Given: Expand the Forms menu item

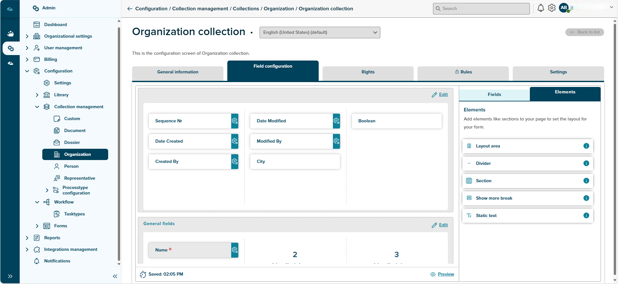Looking at the screenshot, I should click(37, 226).
